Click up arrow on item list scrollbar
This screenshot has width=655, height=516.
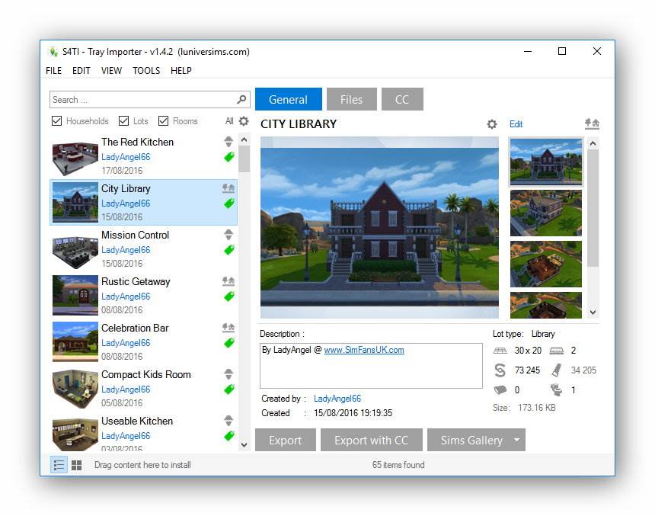[244, 139]
